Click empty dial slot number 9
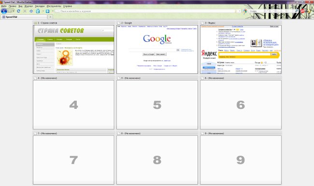Image resolution: width=314 pixels, height=186 pixels. pos(241,160)
